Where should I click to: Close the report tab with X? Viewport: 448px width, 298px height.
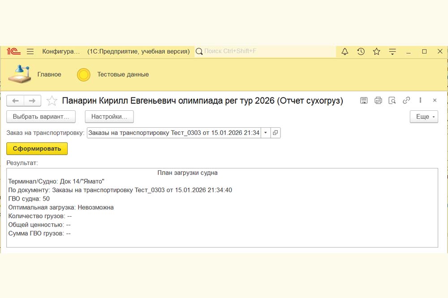[x=435, y=101]
